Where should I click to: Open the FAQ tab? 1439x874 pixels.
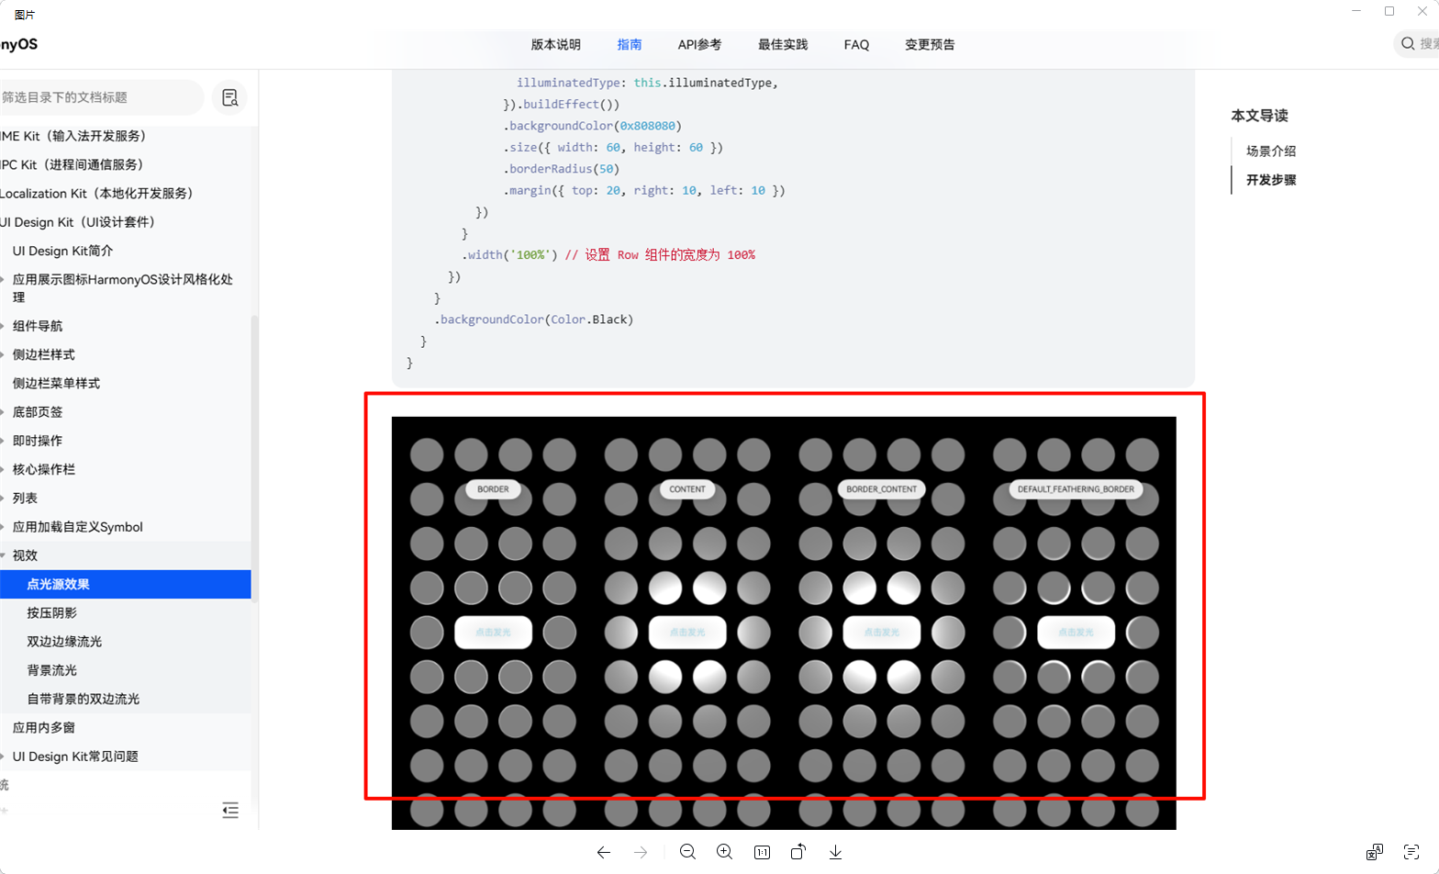(x=856, y=44)
